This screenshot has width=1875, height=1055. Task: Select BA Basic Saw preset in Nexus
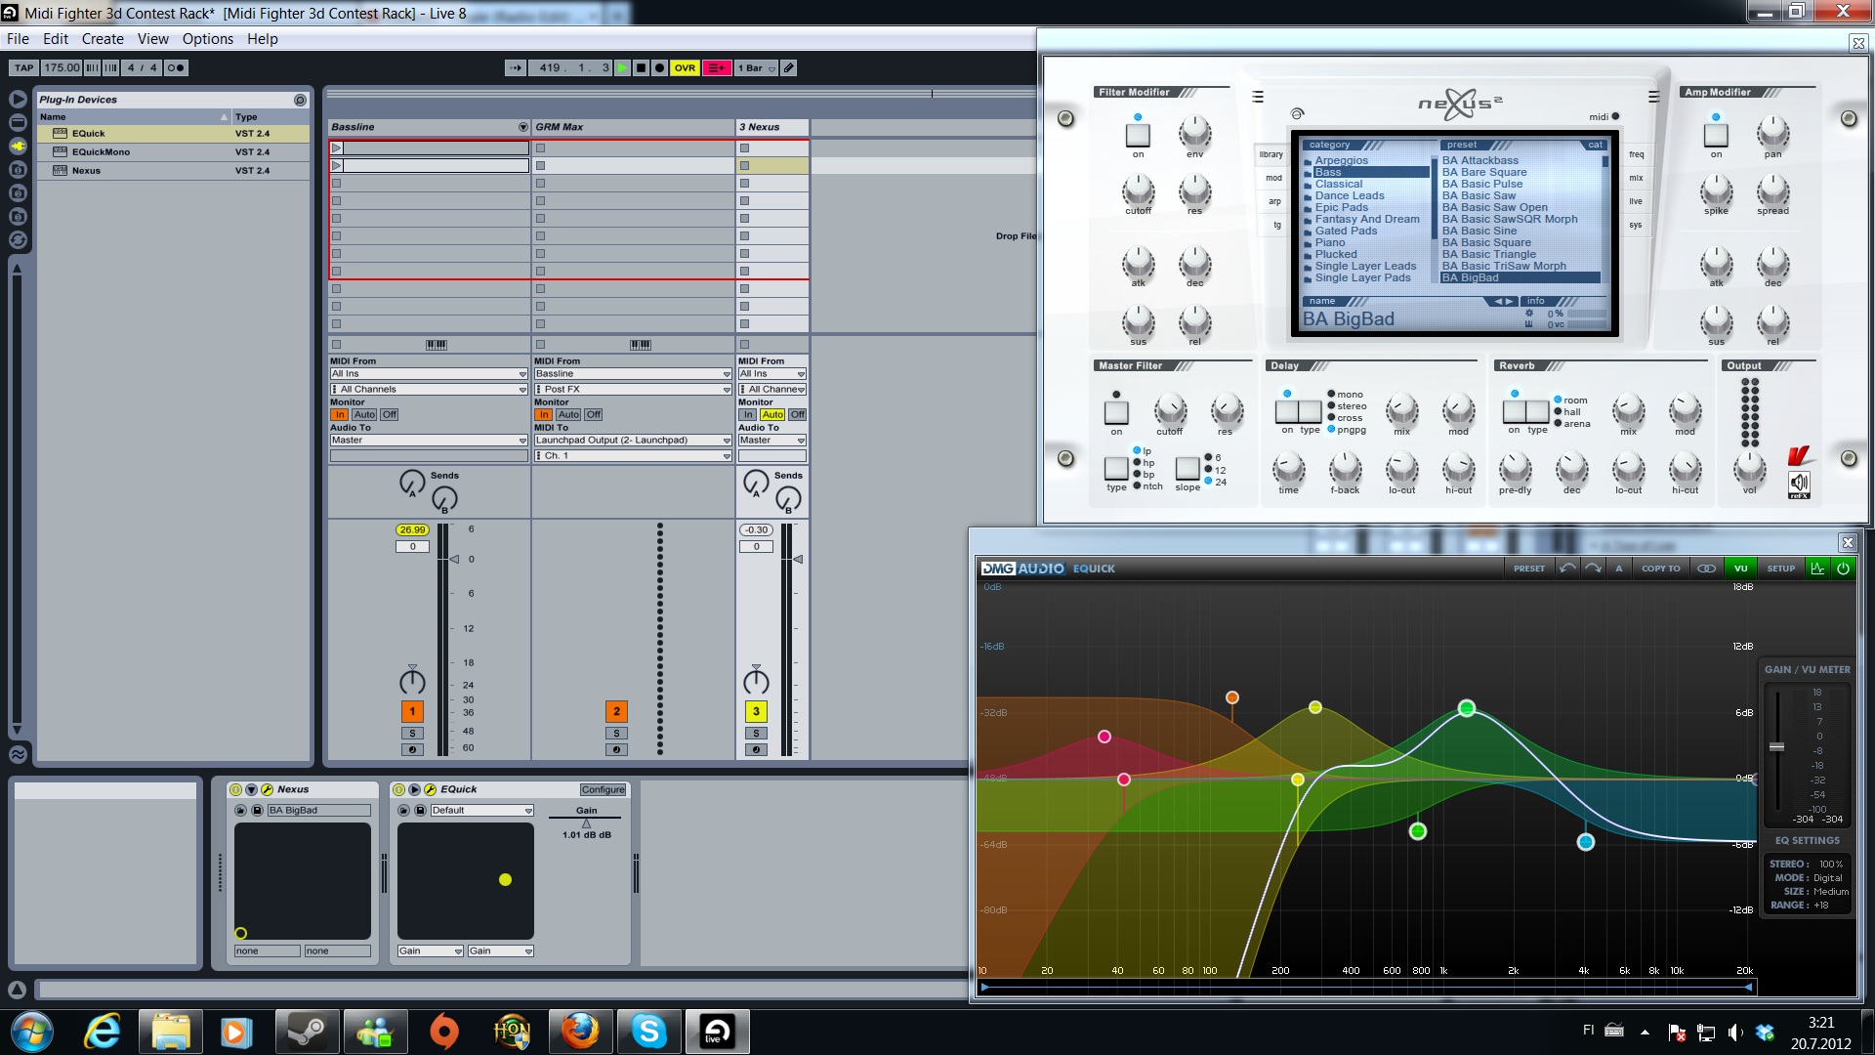(1479, 195)
